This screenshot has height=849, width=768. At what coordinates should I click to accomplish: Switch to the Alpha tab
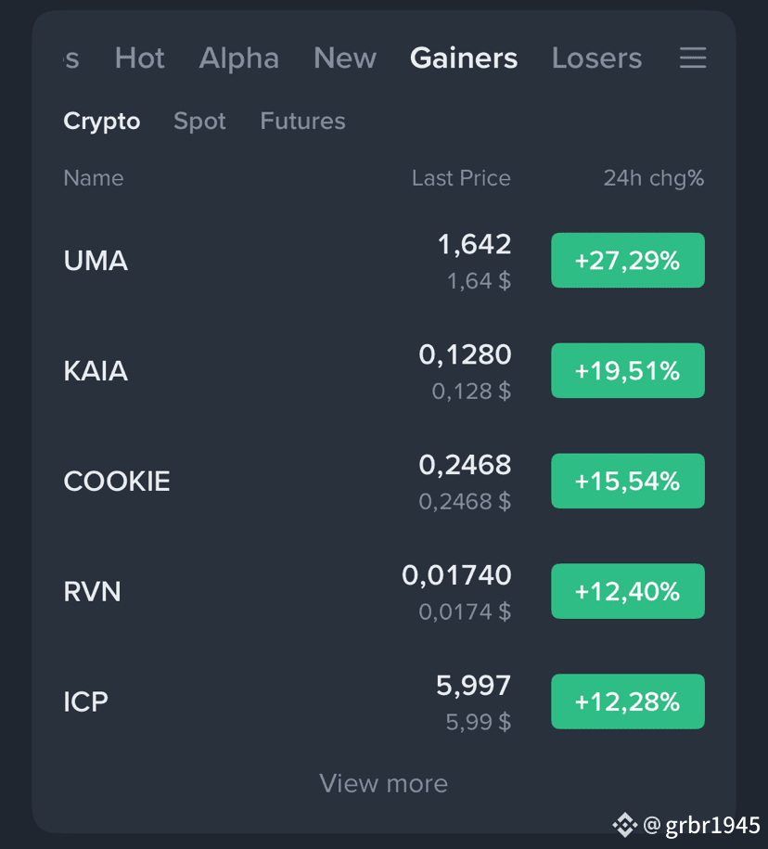(x=238, y=58)
